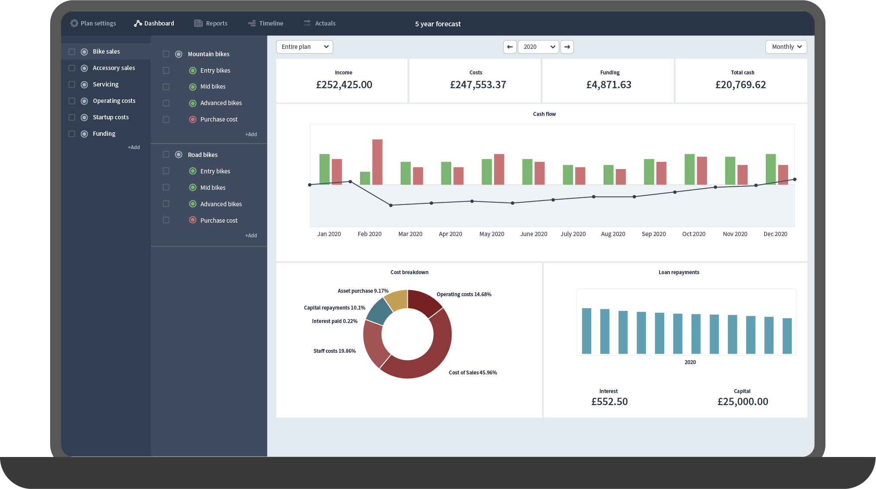
Task: Click the Timeline bars icon
Action: 252,23
